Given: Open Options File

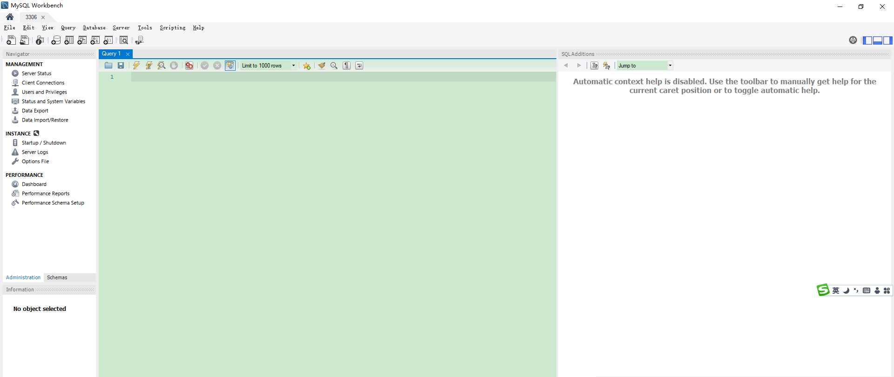Looking at the screenshot, I should [x=35, y=162].
